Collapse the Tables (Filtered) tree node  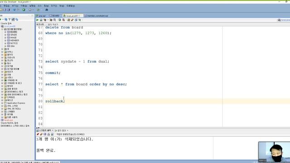[x=2, y=29]
